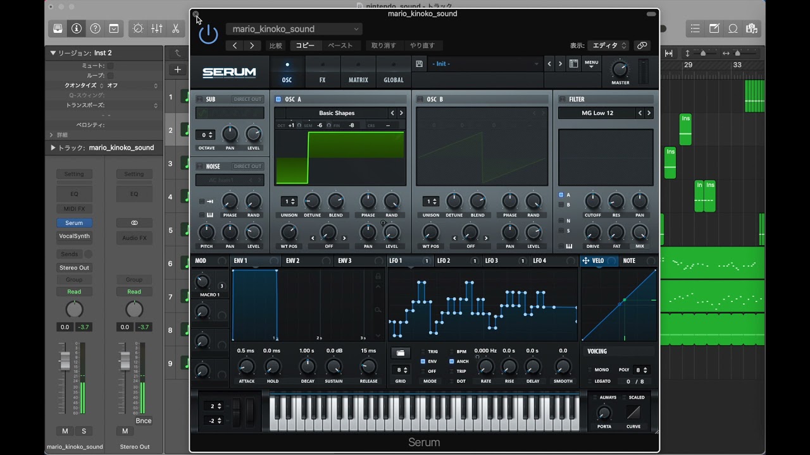
Task: Enable LFO TRIG mode checkbox
Action: pyautogui.click(x=423, y=352)
